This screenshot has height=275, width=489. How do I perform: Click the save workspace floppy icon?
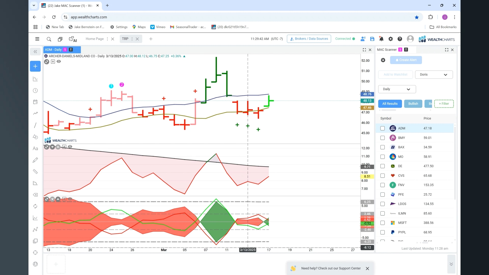[x=372, y=39]
